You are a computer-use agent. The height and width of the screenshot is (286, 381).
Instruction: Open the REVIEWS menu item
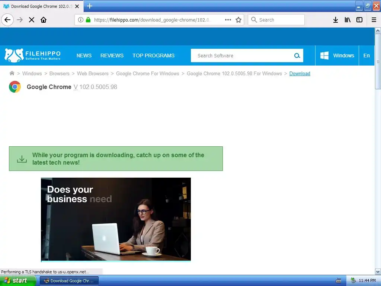click(x=112, y=55)
